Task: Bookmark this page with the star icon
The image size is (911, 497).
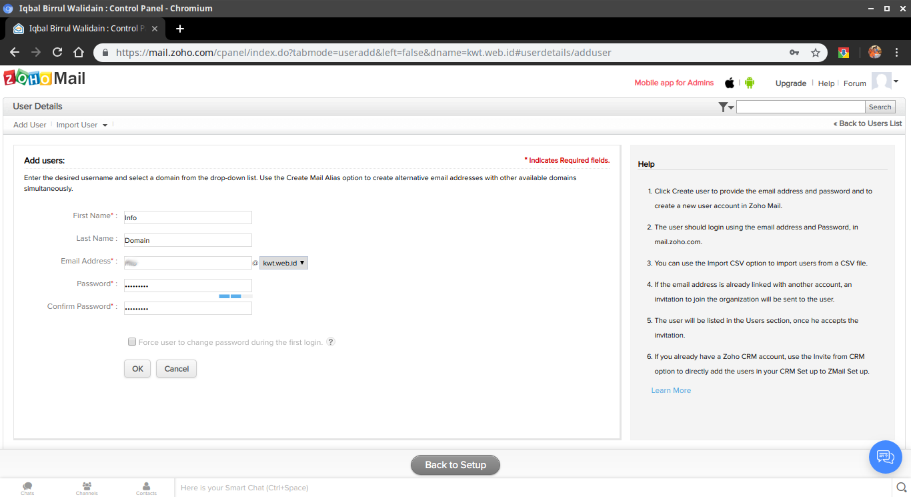Action: [815, 53]
